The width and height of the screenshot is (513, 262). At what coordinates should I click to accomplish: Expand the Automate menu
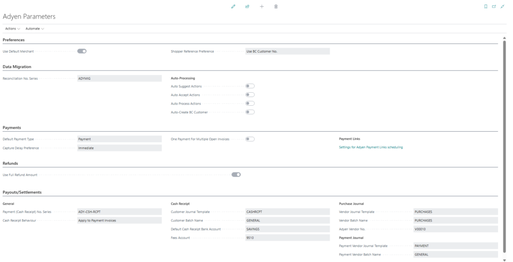click(x=35, y=29)
